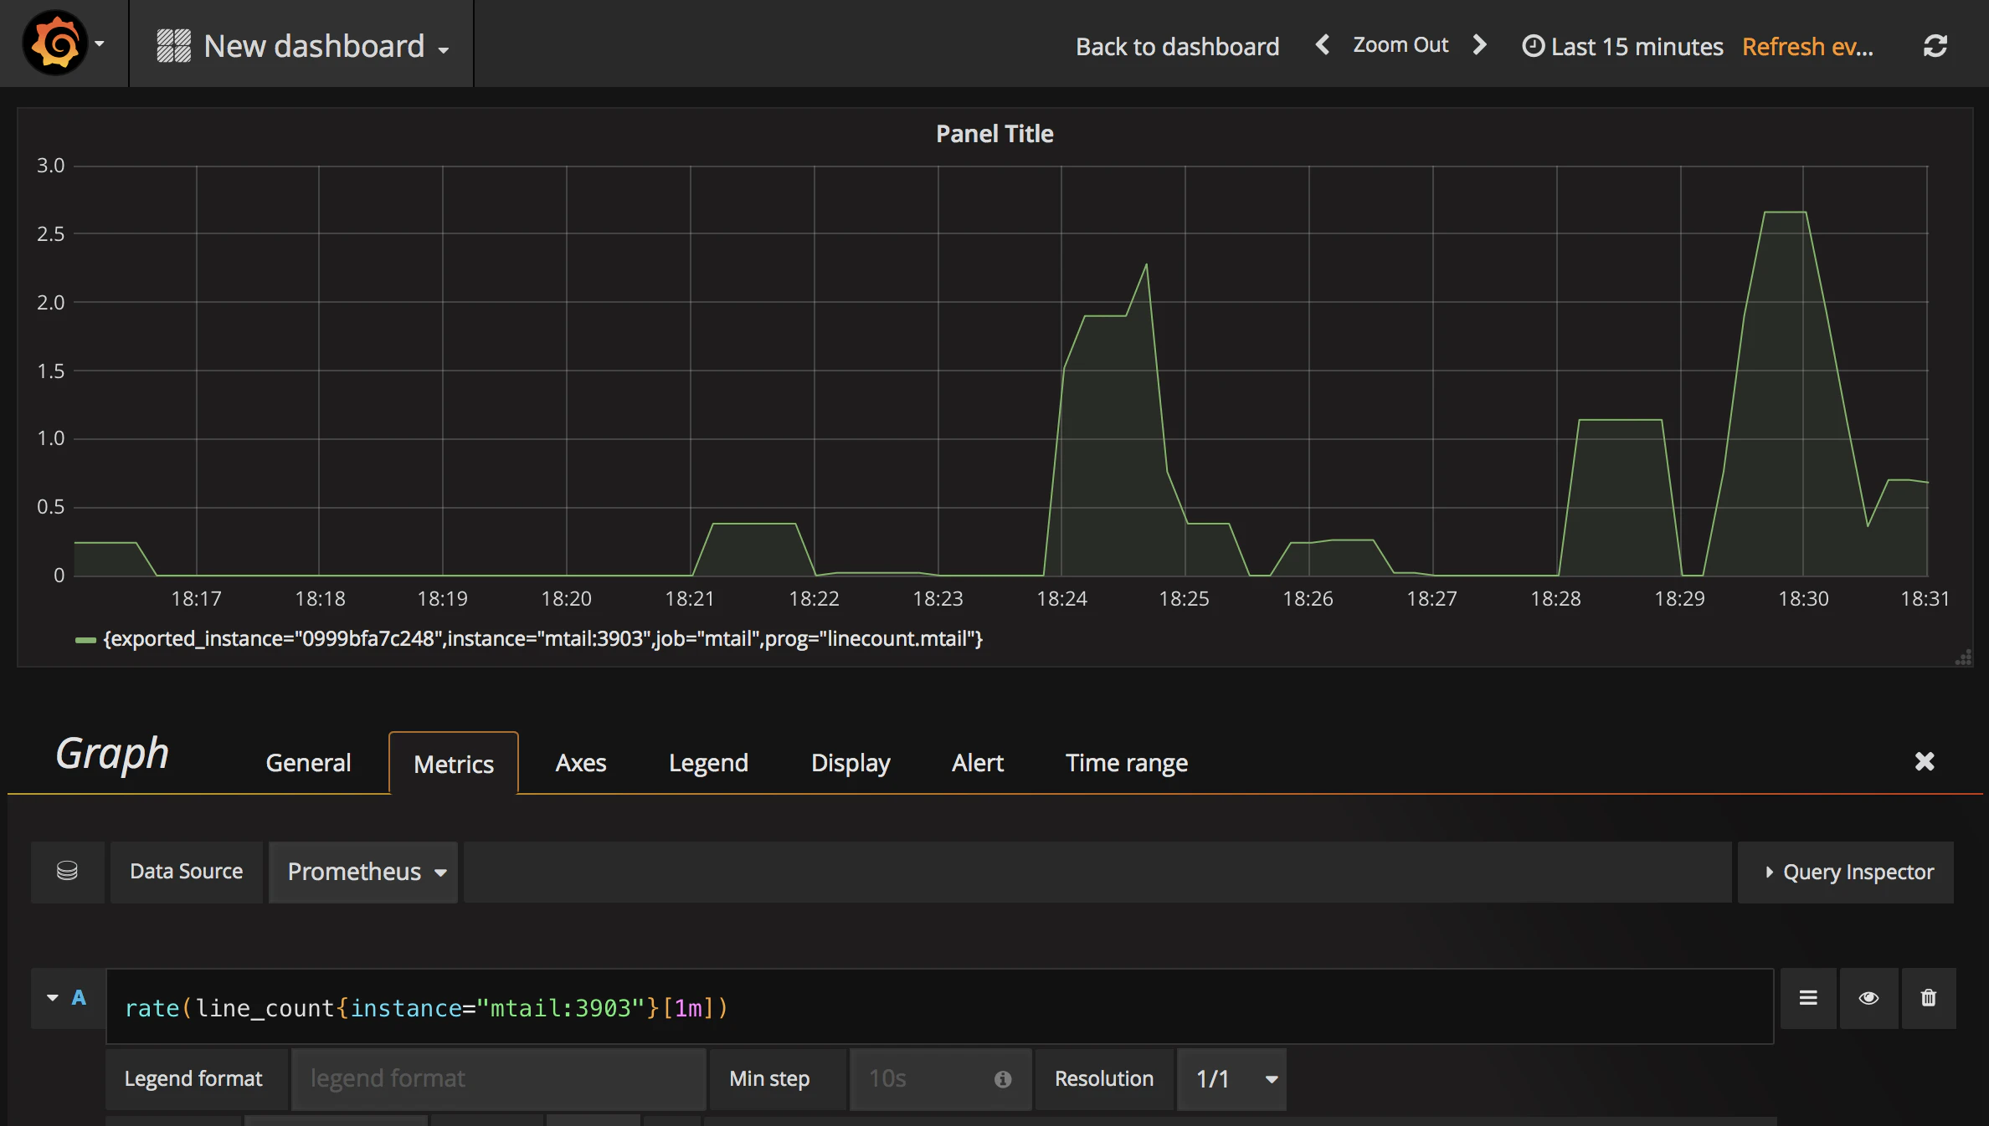Switch to the Legend tab
The height and width of the screenshot is (1126, 1989).
708,763
